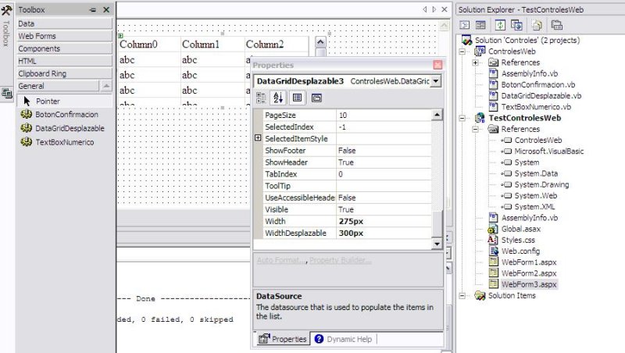
Task: Collapse the Solution Items node
Action: coord(462,296)
